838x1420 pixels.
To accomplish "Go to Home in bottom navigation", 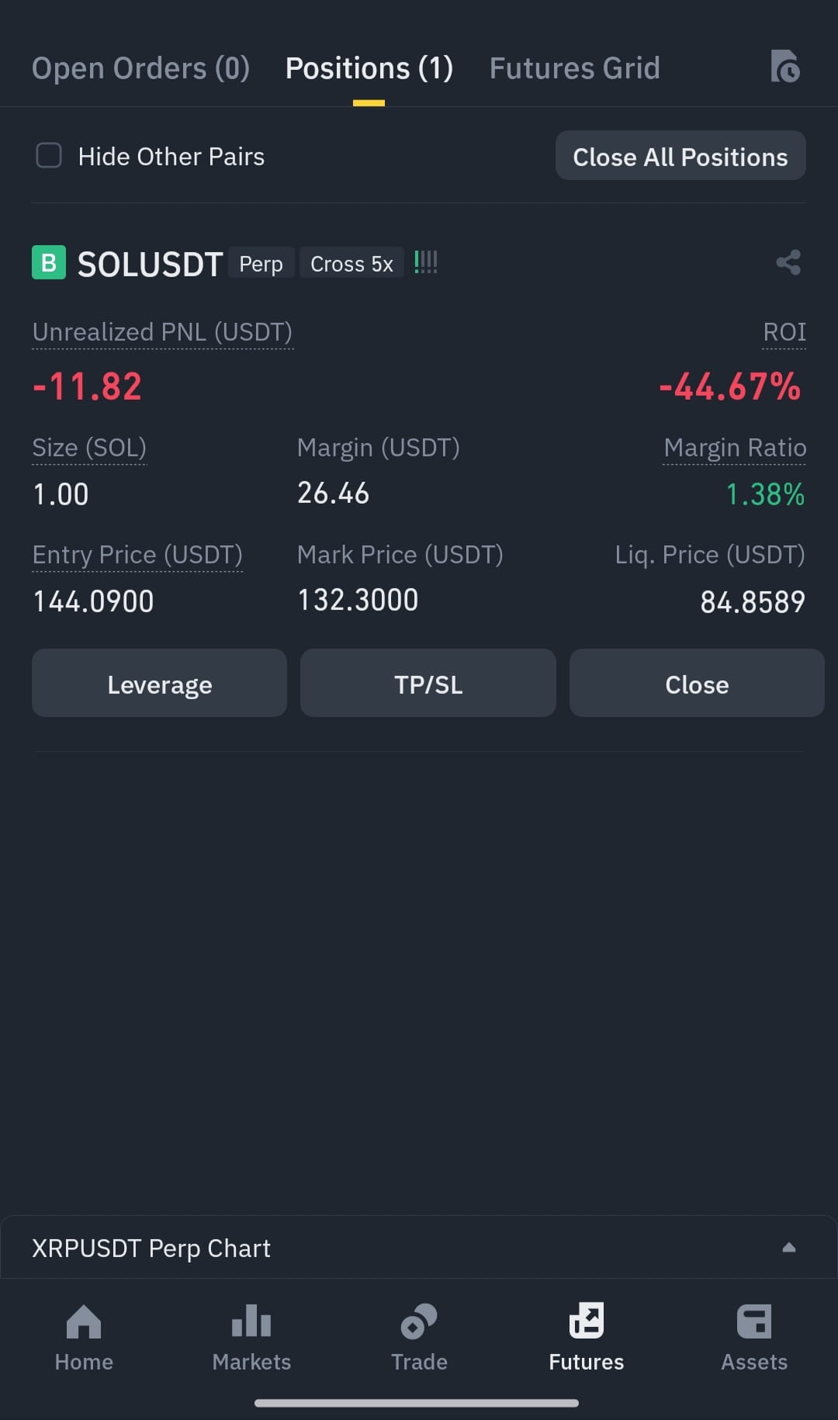I will (84, 1338).
